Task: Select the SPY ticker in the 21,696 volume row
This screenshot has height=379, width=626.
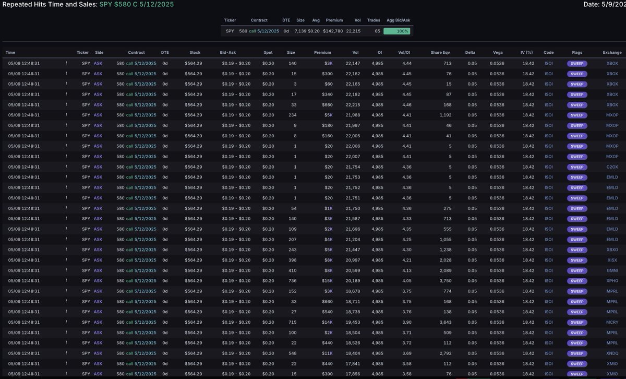Action: [86, 229]
